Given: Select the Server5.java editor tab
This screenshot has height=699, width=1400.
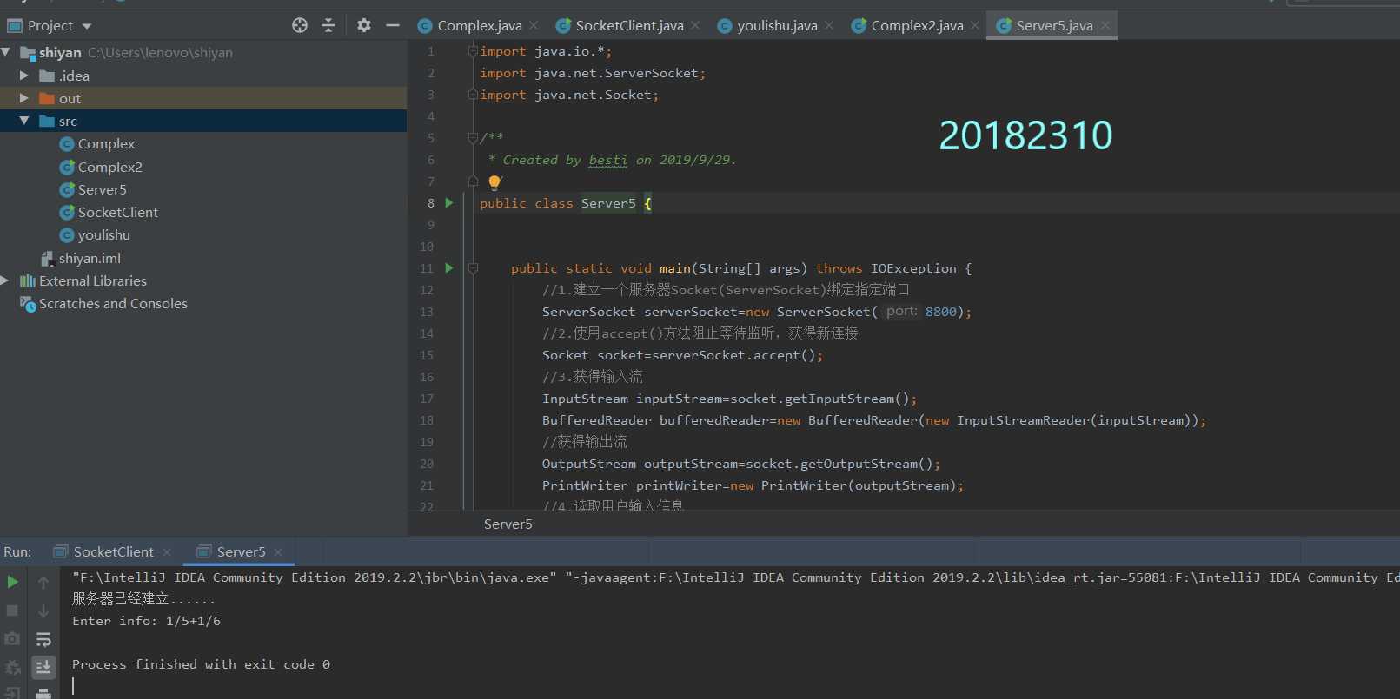Looking at the screenshot, I should (x=1054, y=25).
